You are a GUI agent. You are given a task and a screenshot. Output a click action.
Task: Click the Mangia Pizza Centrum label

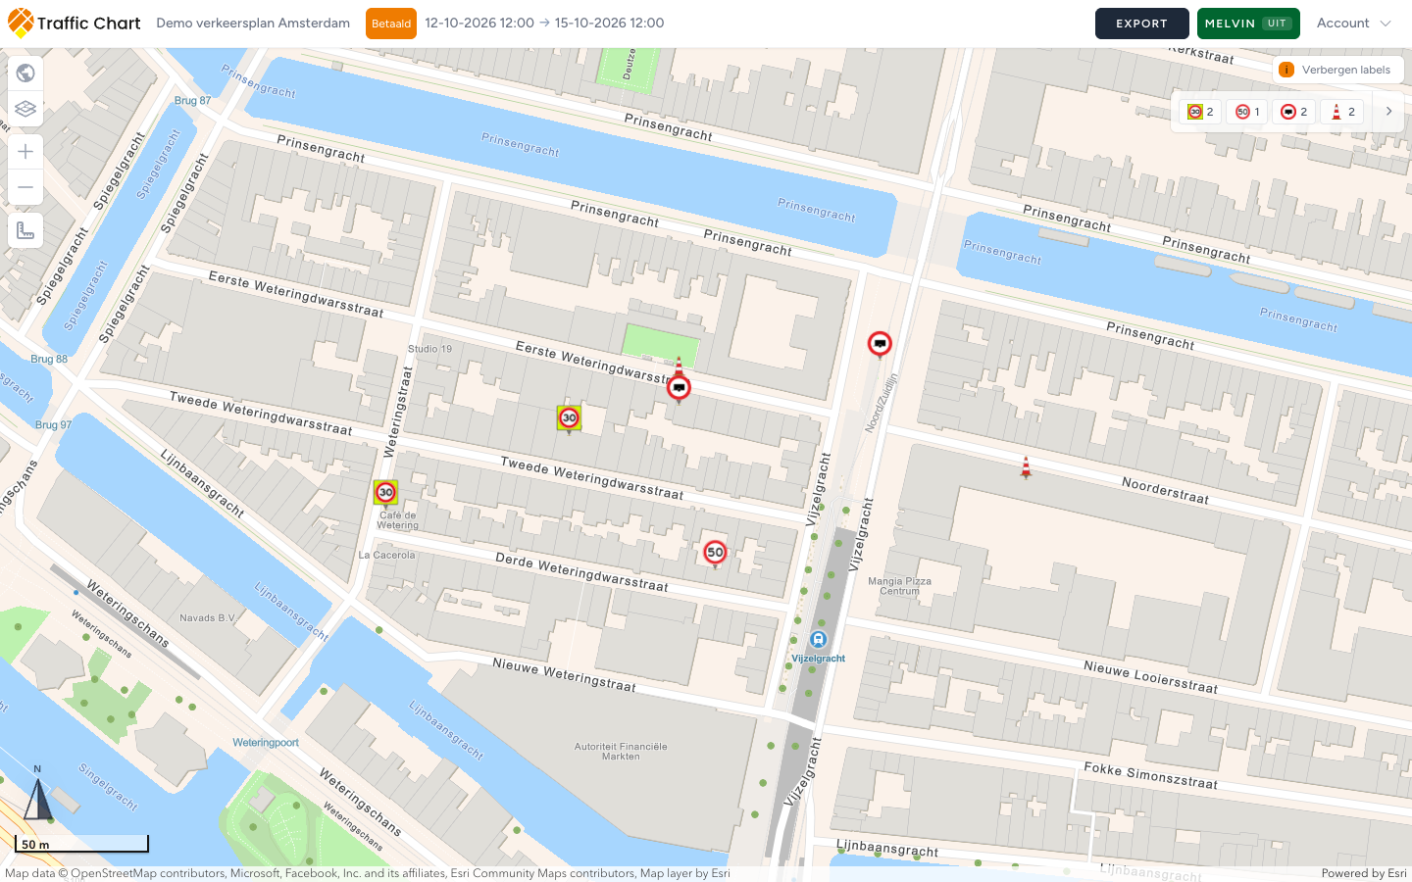coord(899,586)
